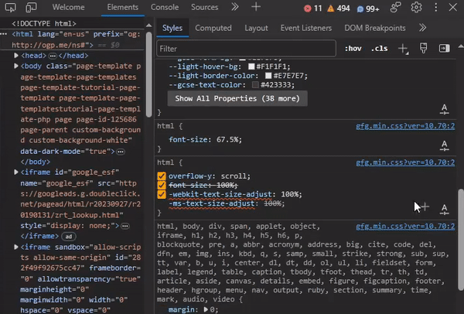The width and height of the screenshot is (464, 314).
Task: Open gfg.min.css link for html, body, div rule
Action: (405, 227)
